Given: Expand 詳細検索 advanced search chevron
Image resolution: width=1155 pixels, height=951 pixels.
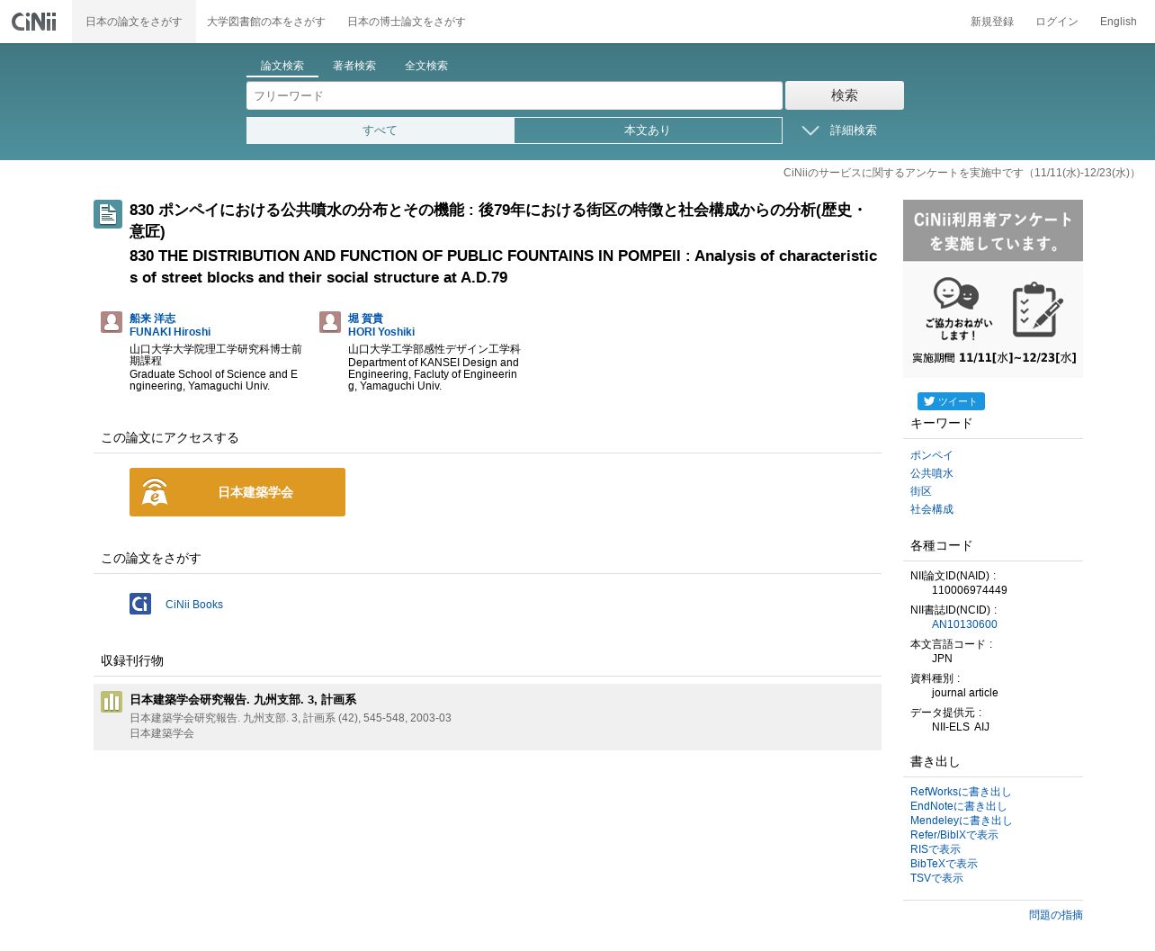Looking at the screenshot, I should coord(810,130).
